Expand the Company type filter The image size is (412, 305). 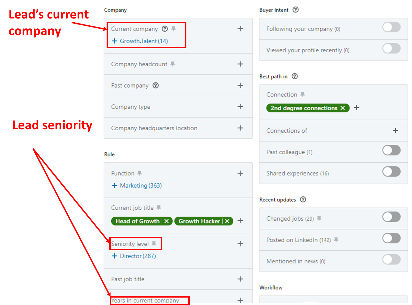click(240, 107)
